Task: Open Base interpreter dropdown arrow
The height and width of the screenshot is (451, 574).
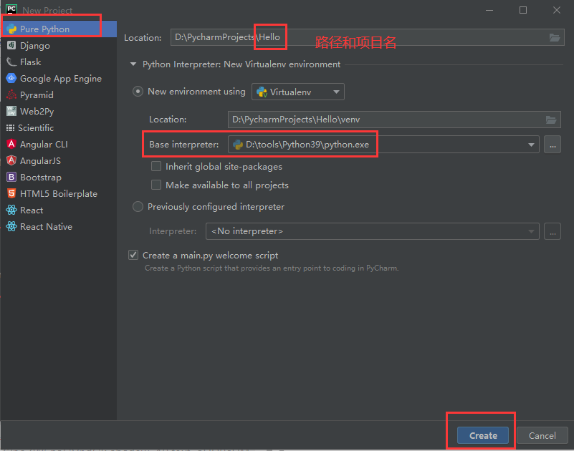Action: (531, 145)
